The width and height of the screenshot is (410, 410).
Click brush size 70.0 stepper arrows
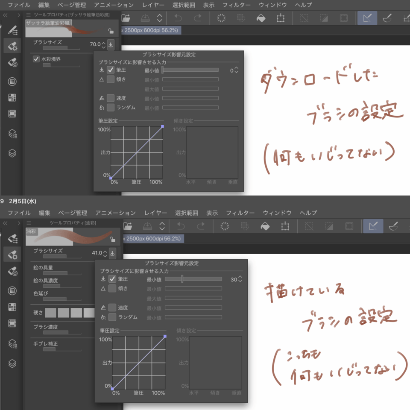[x=104, y=45]
